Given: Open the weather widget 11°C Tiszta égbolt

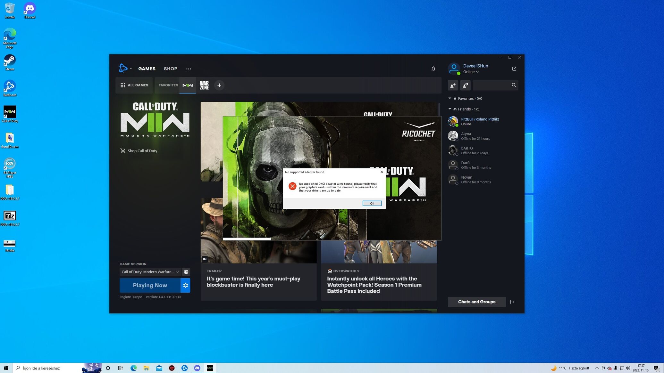Looking at the screenshot, I should click(570, 368).
